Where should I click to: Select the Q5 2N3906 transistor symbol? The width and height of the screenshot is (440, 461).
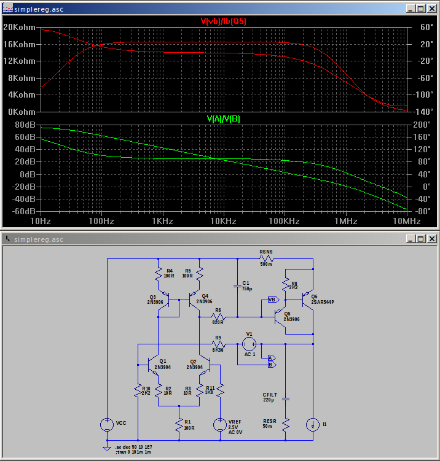[280, 317]
